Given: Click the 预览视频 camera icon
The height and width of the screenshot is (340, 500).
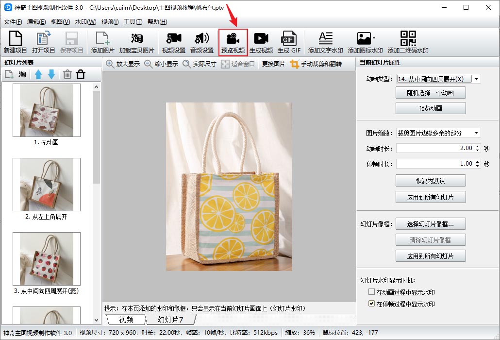Looking at the screenshot, I should [233, 42].
